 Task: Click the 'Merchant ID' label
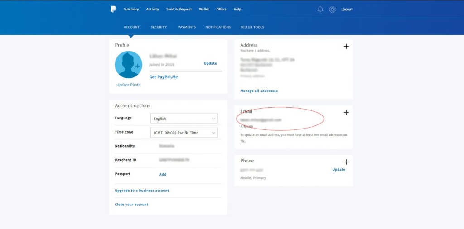[125, 160]
